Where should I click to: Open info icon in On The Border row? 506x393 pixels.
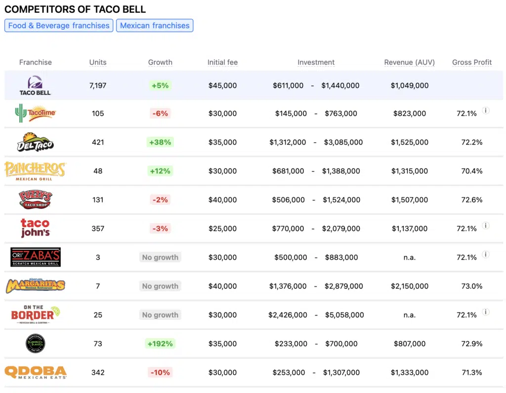[486, 312]
